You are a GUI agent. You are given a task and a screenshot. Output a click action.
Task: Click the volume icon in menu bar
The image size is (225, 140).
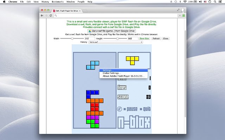pyautogui.click(x=200, y=2)
